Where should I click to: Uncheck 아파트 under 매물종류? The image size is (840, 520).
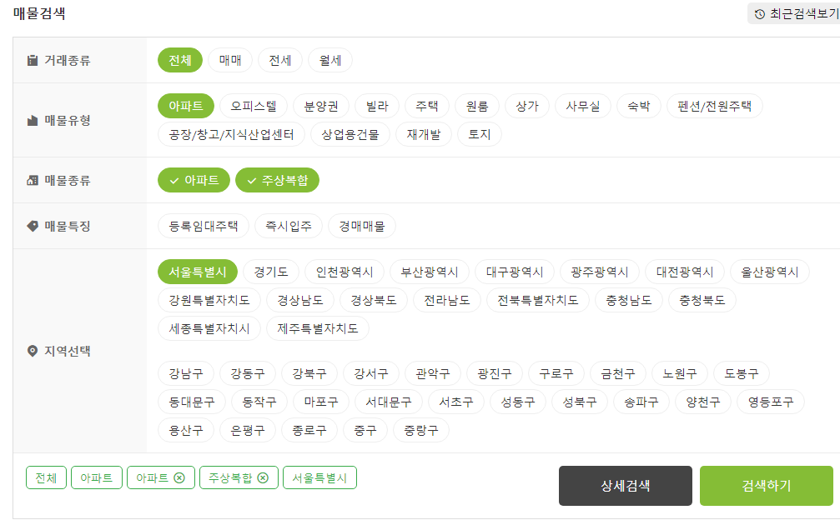(x=194, y=180)
